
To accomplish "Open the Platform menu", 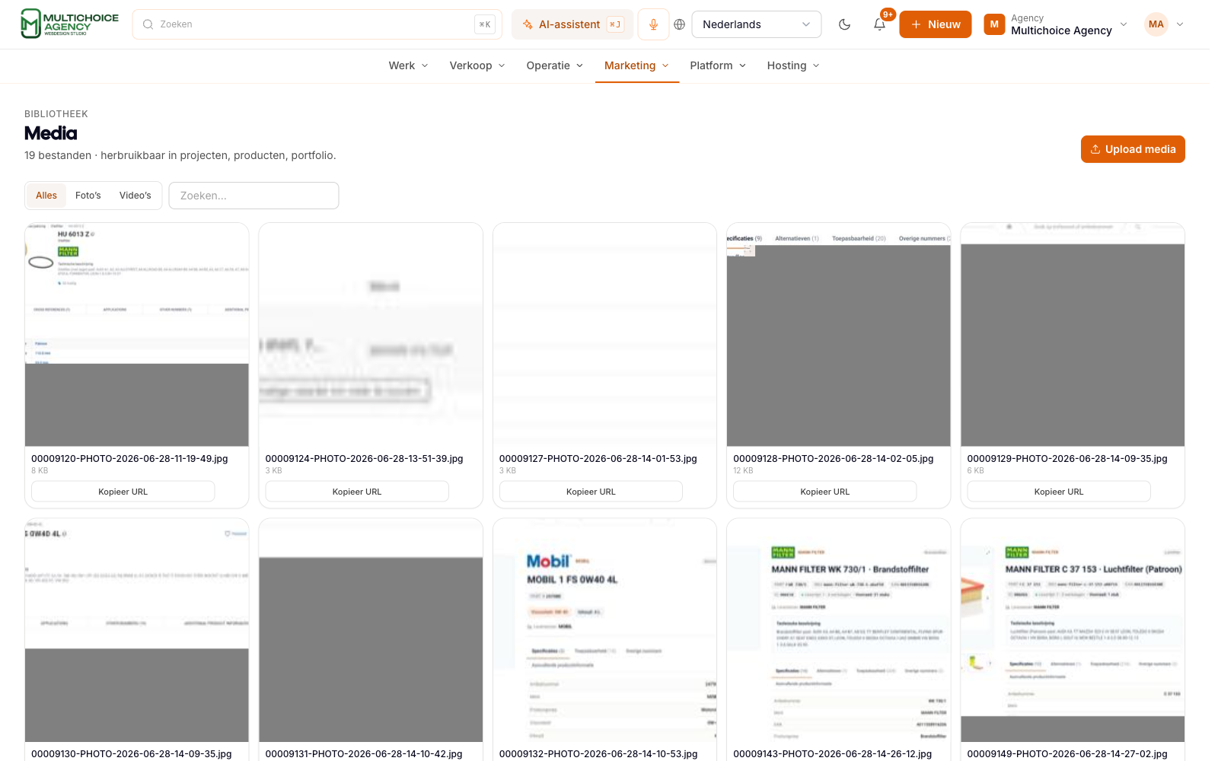I will pos(718,65).
